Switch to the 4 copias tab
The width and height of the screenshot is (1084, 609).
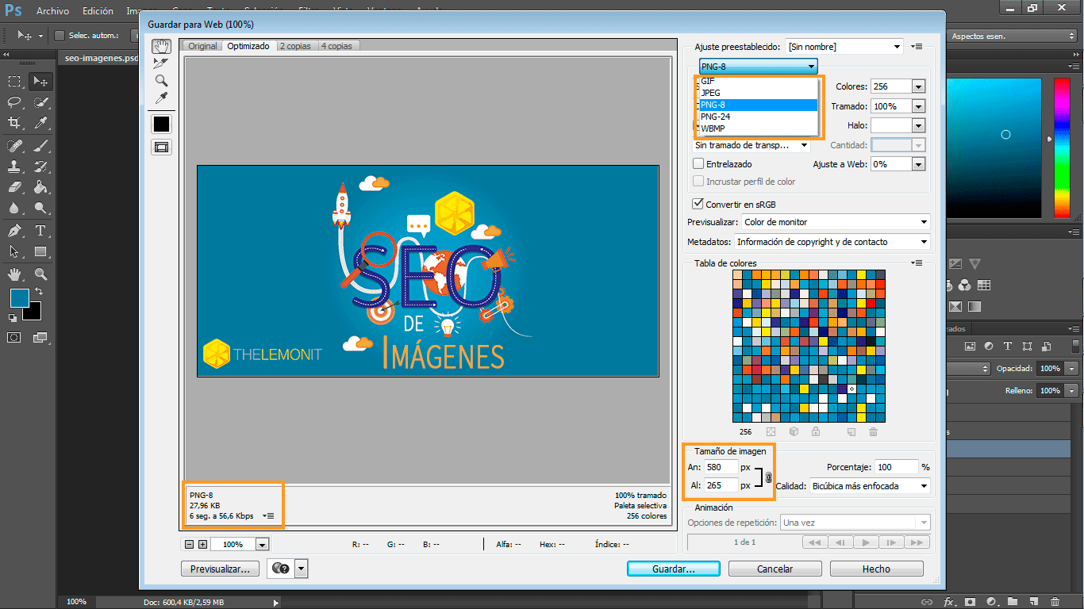(337, 46)
